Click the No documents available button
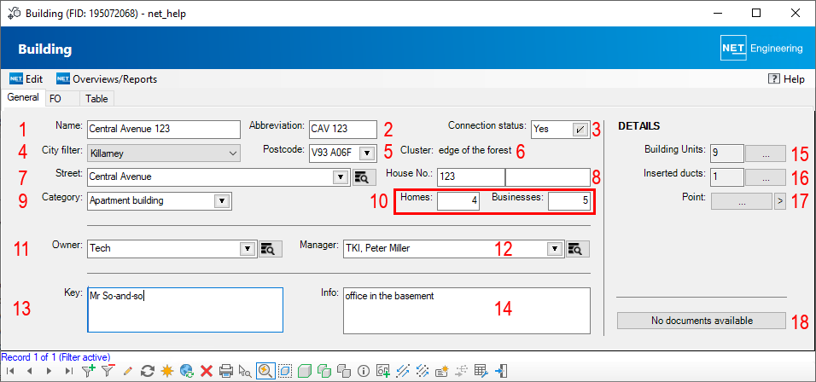 coord(701,321)
